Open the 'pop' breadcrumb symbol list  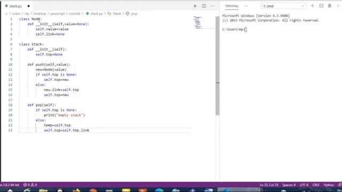point(134,13)
